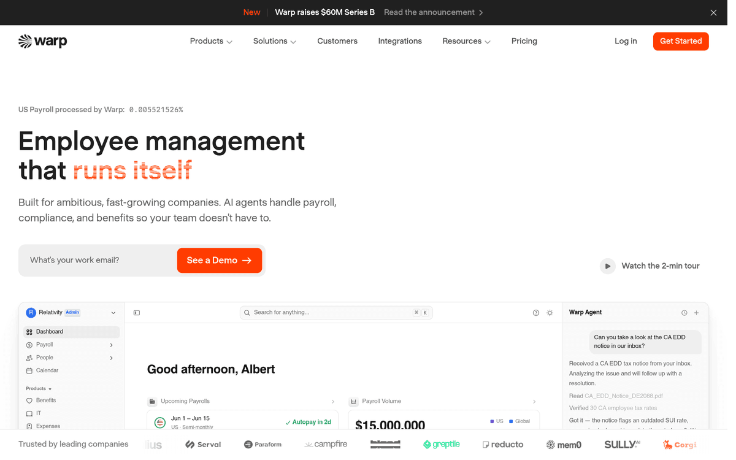
Task: Expand the Resources navigation menu
Action: pyautogui.click(x=466, y=41)
